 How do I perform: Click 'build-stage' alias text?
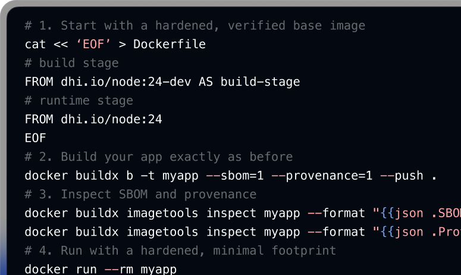[x=260, y=82]
